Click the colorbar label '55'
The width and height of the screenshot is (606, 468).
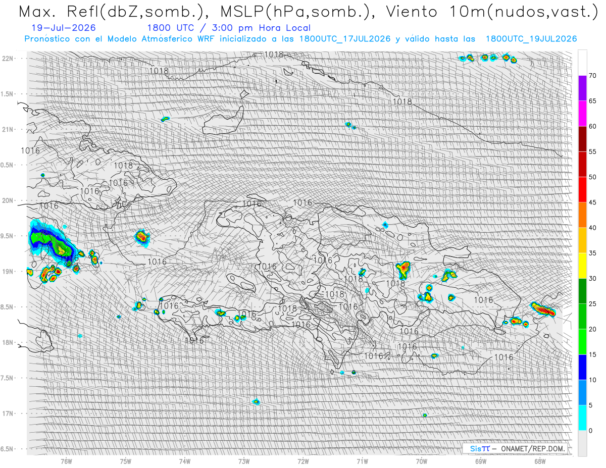[x=592, y=151]
